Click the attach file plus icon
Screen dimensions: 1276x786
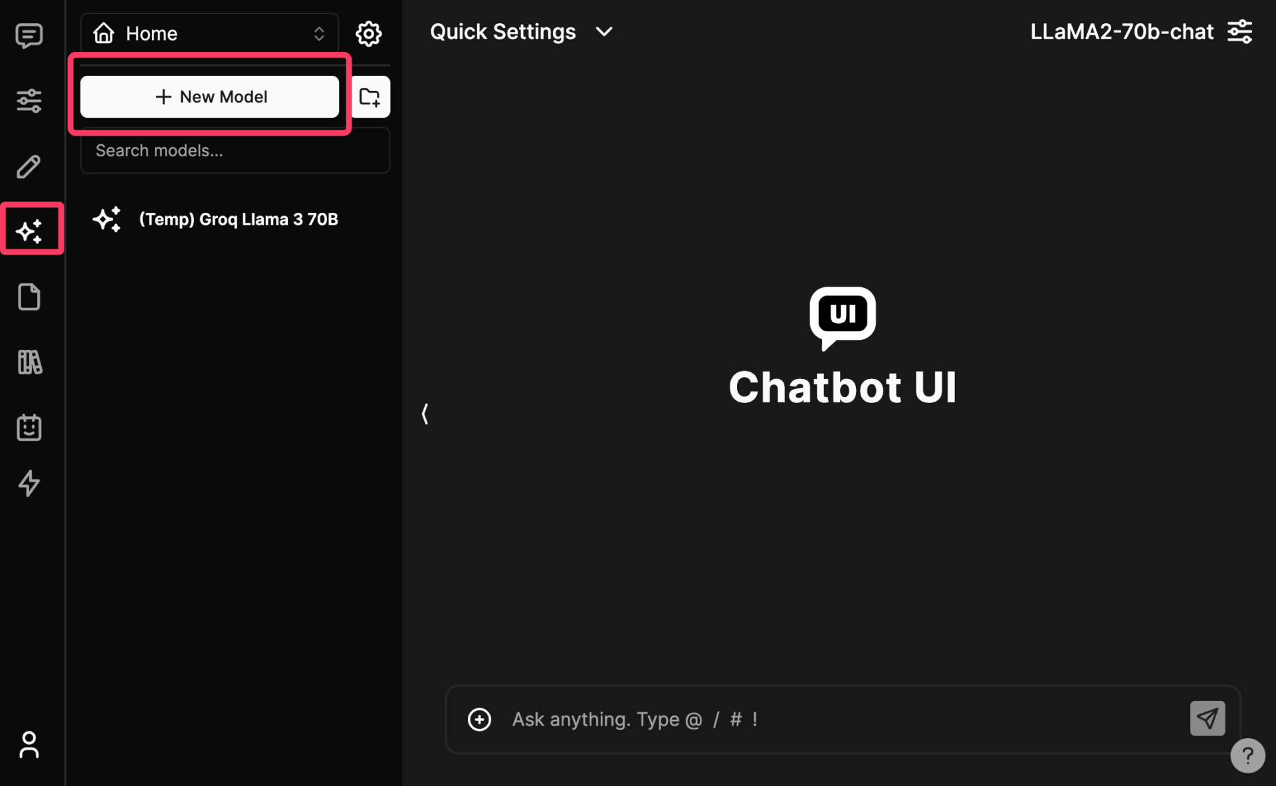[x=479, y=719]
